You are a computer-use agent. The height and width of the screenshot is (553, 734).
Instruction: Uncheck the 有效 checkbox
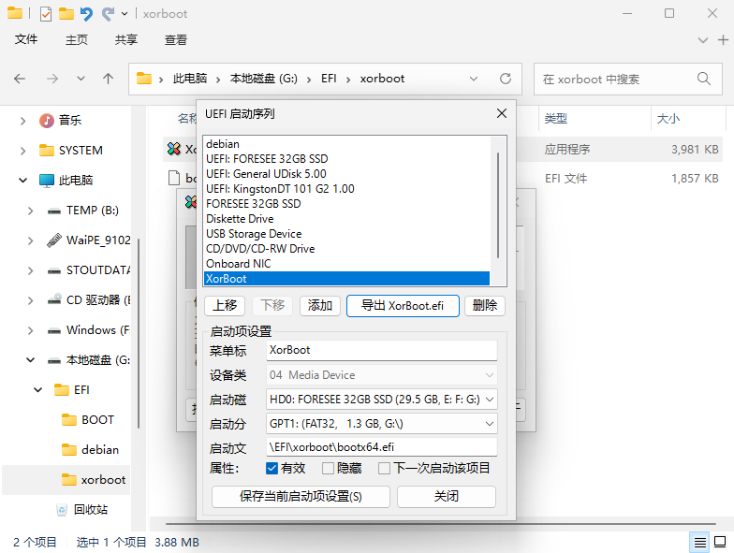[x=272, y=468]
